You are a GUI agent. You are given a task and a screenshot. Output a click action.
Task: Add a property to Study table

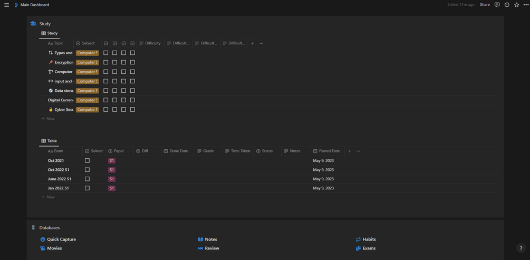pos(252,43)
